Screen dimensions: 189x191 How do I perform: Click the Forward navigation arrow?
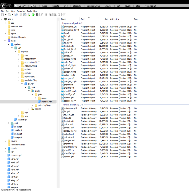click(x=9, y=6)
